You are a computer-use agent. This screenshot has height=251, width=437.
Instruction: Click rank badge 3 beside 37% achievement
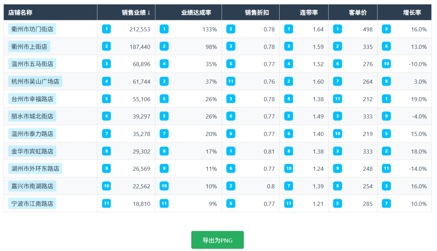164,81
